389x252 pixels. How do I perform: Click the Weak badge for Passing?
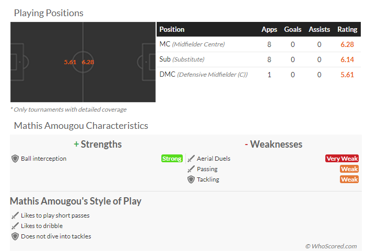pyautogui.click(x=349, y=169)
